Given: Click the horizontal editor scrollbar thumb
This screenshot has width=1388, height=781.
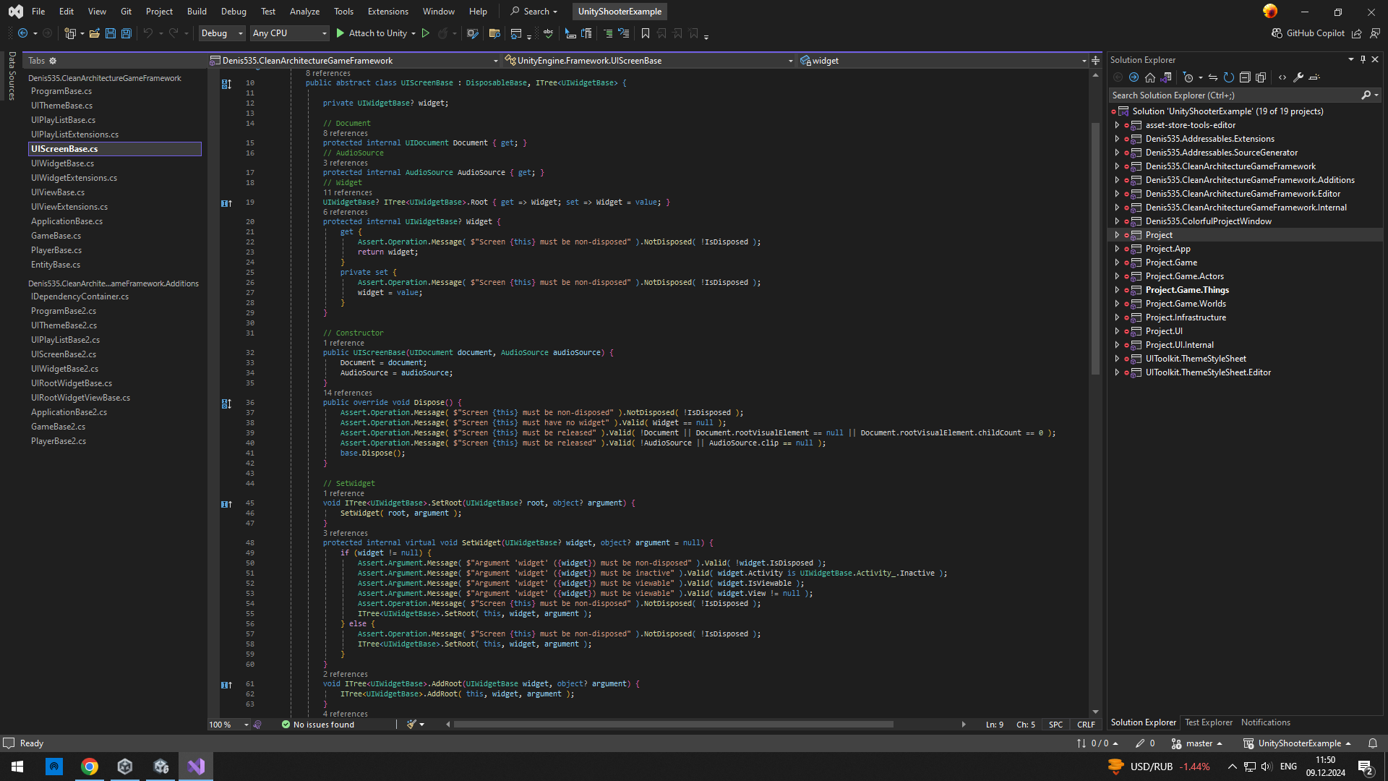Looking at the screenshot, I should (672, 724).
